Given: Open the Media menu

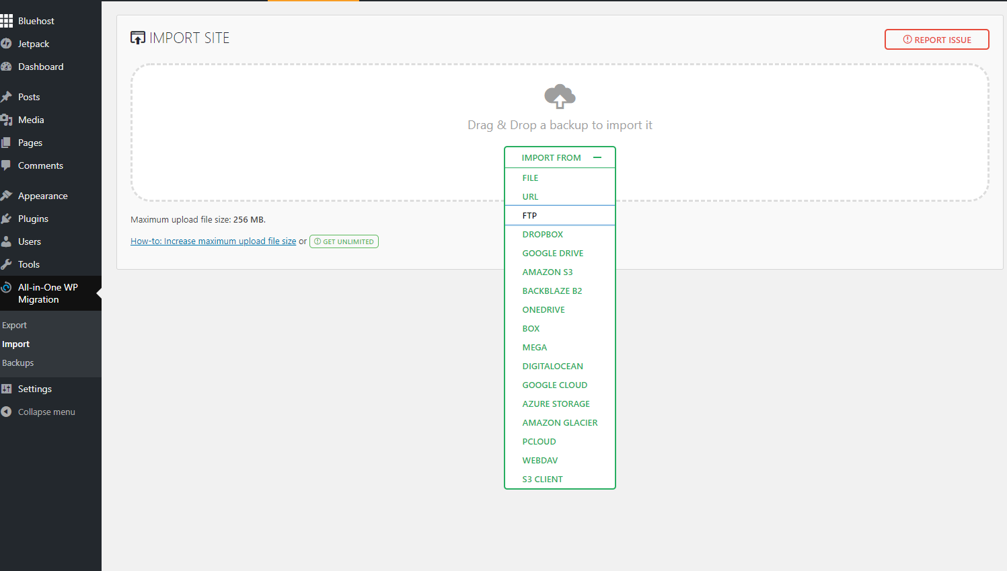Looking at the screenshot, I should [50, 120].
